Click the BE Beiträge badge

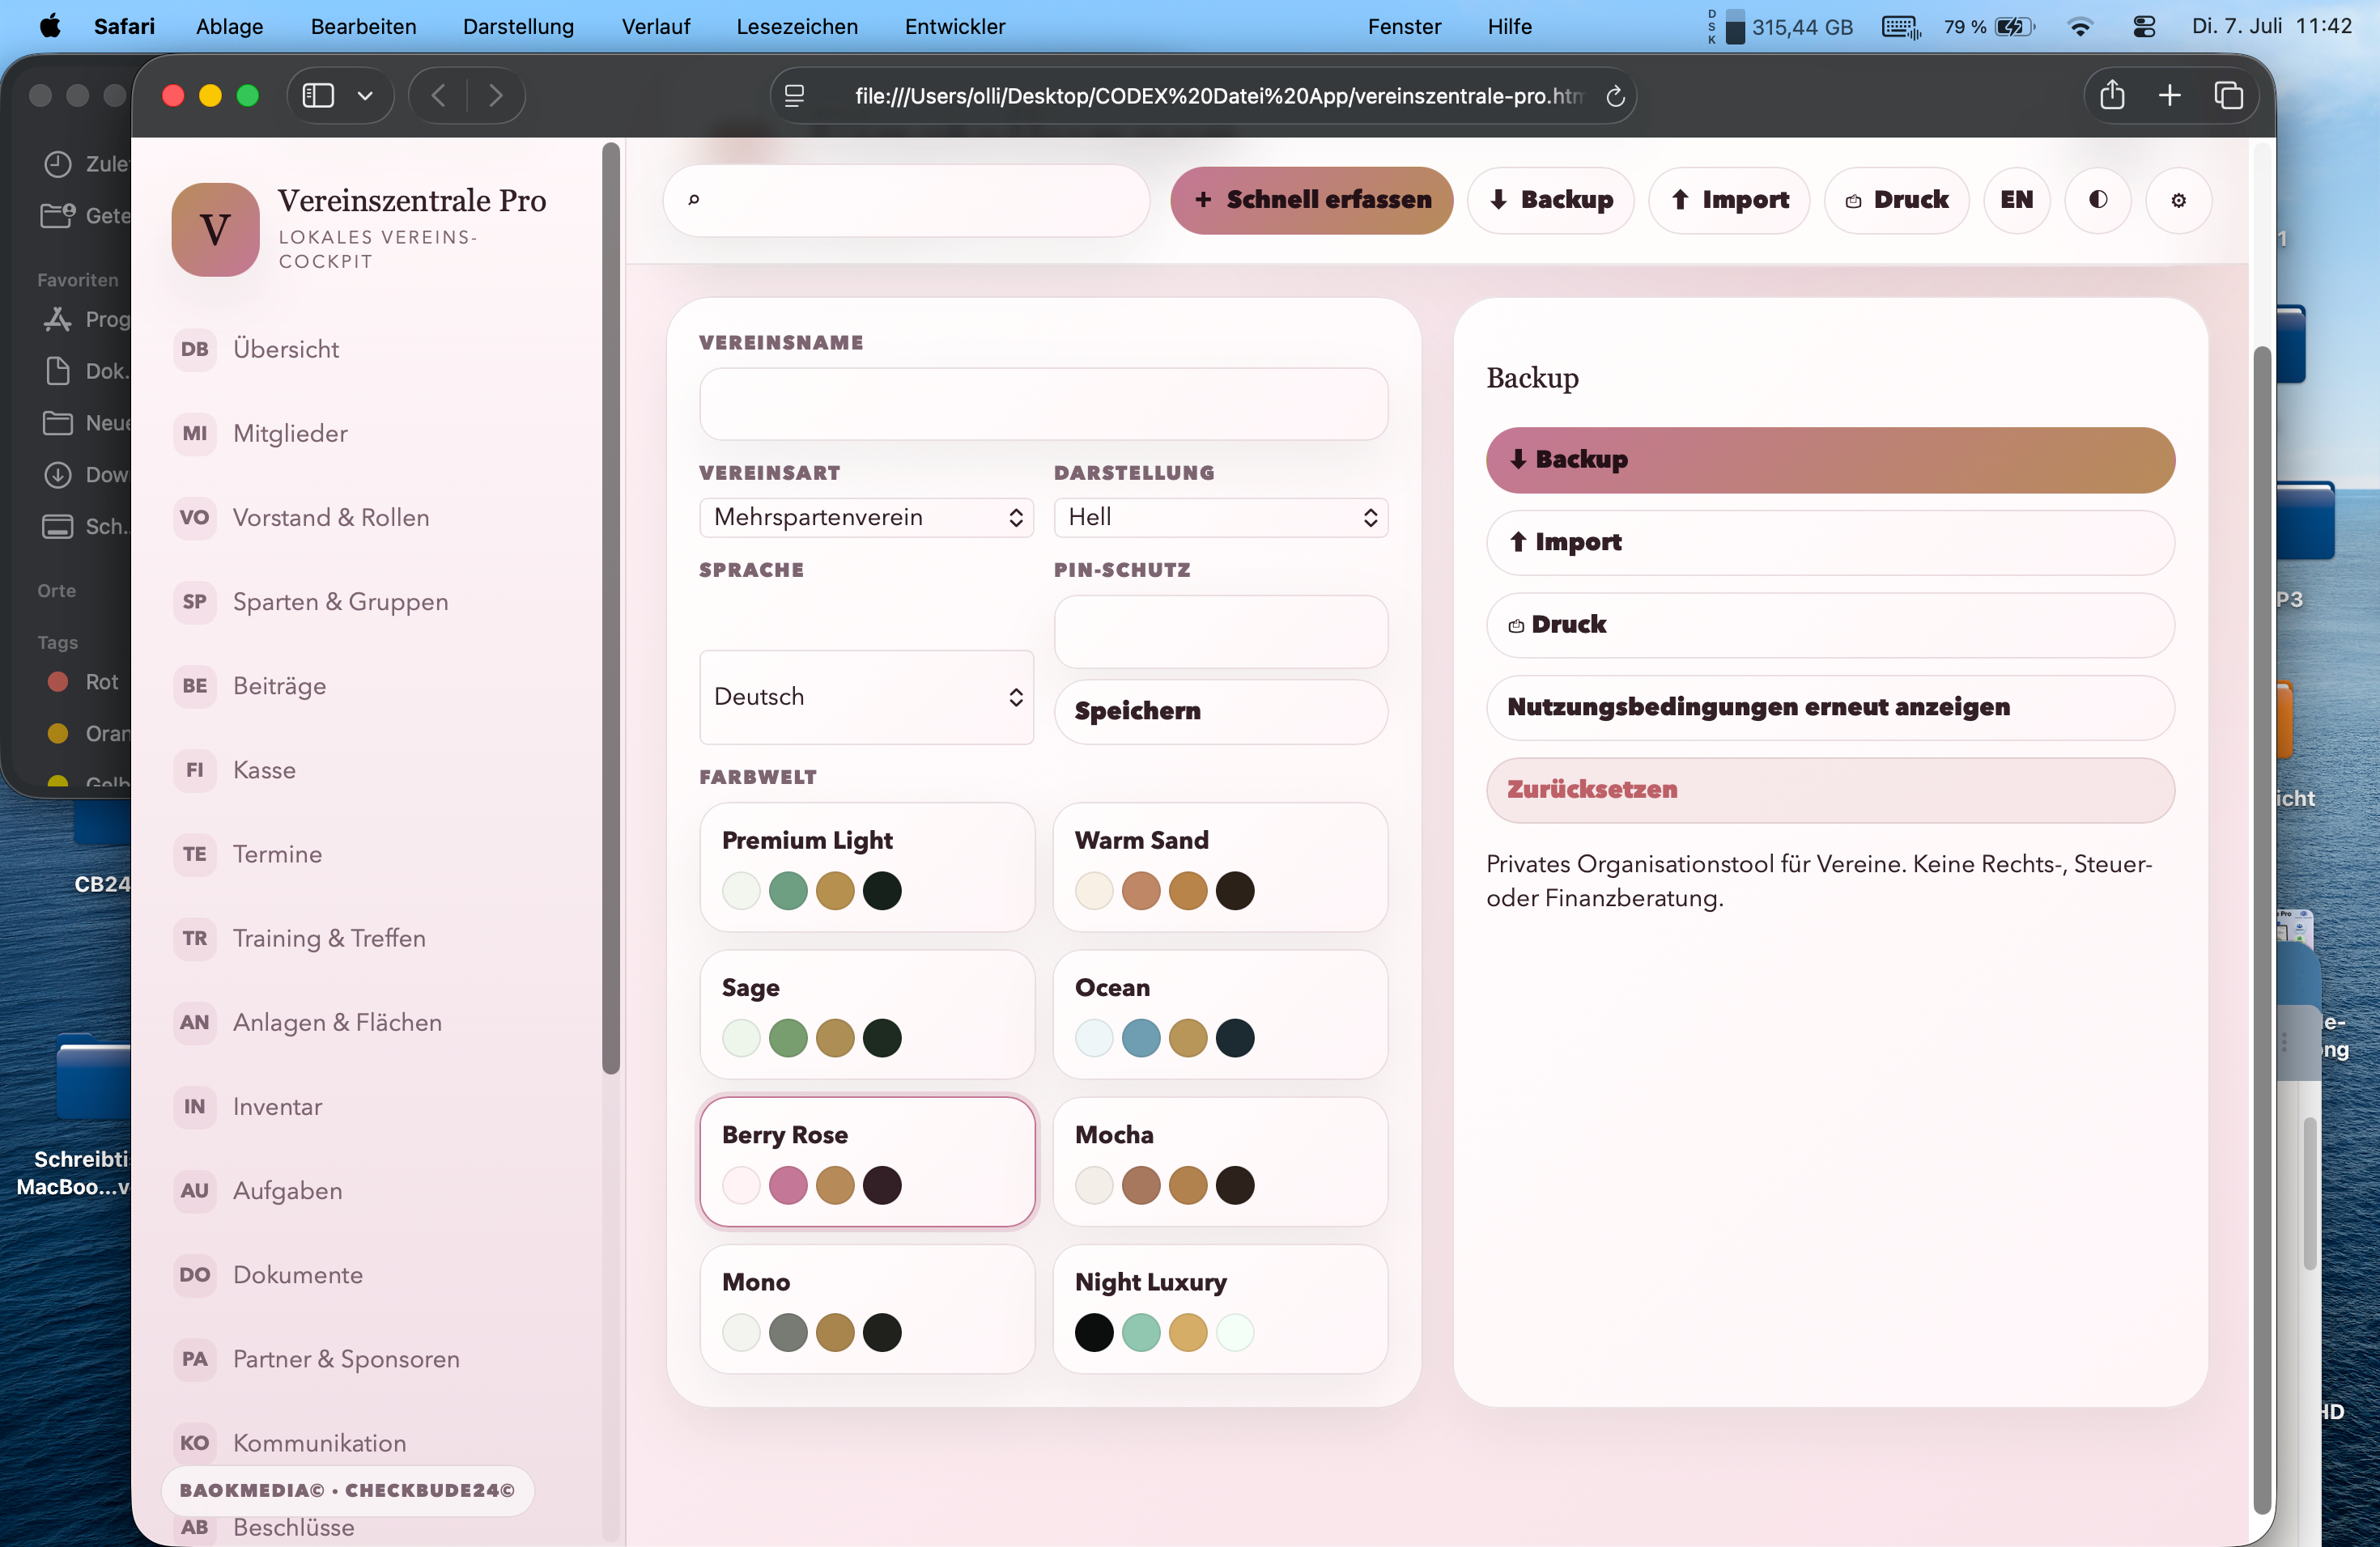click(x=195, y=685)
